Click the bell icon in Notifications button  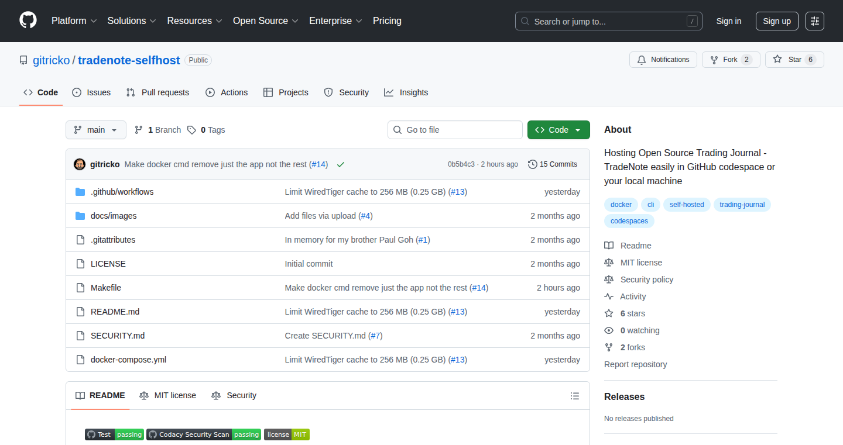click(642, 60)
